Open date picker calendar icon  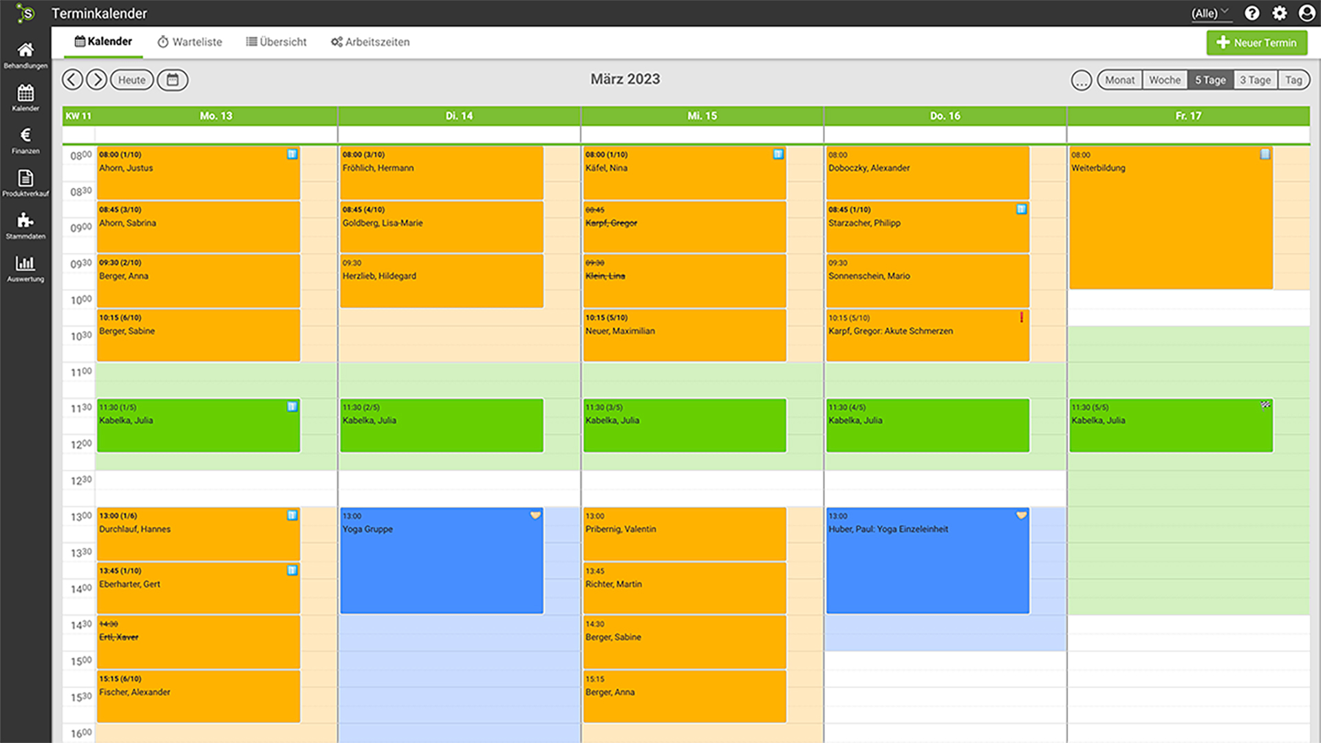[173, 80]
